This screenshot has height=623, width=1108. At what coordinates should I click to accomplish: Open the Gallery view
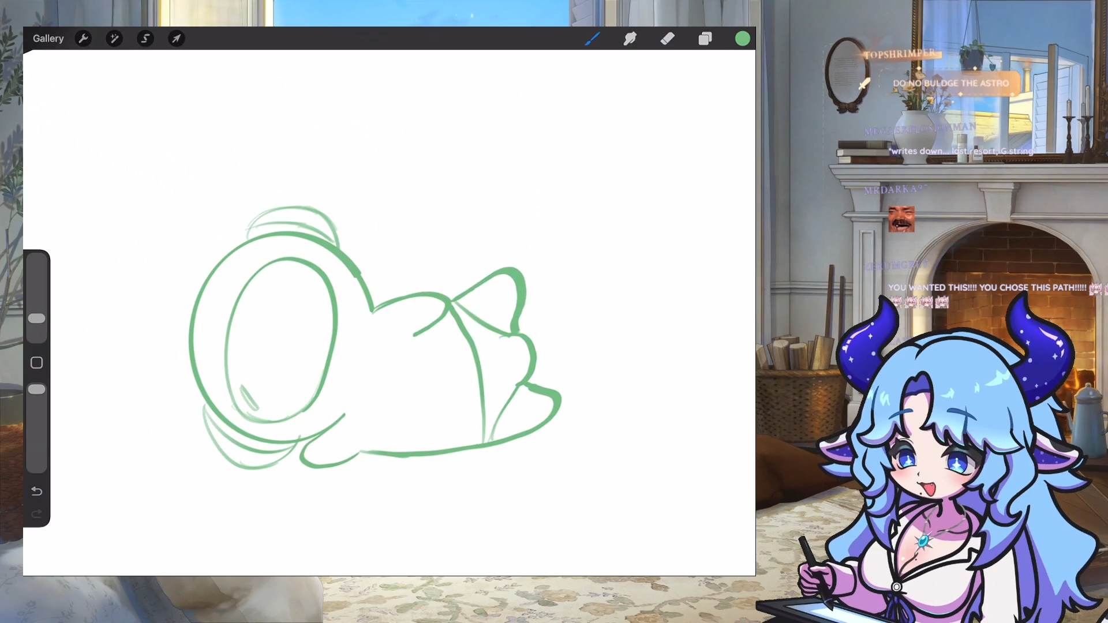(48, 39)
